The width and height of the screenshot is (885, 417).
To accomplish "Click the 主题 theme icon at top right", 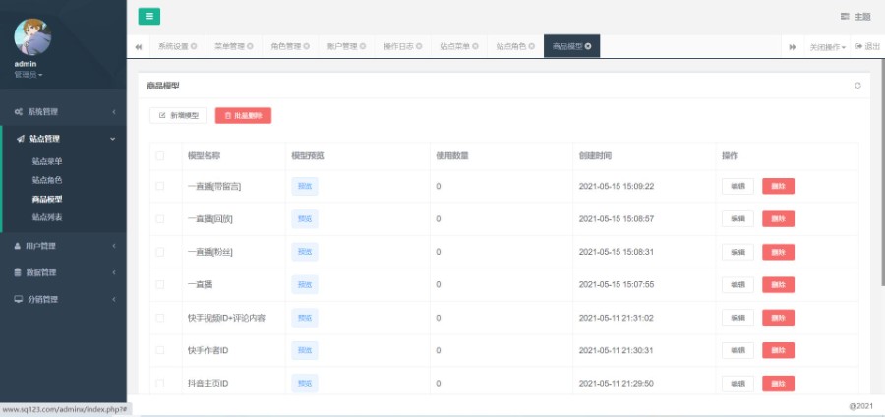I will point(845,17).
